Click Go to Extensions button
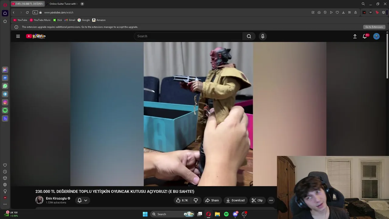389x219 pixels. 374,27
